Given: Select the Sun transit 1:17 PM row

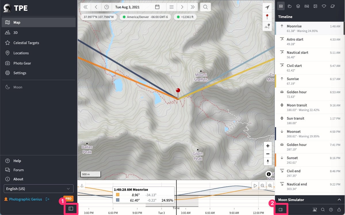Looking at the screenshot, I should pos(309,121).
